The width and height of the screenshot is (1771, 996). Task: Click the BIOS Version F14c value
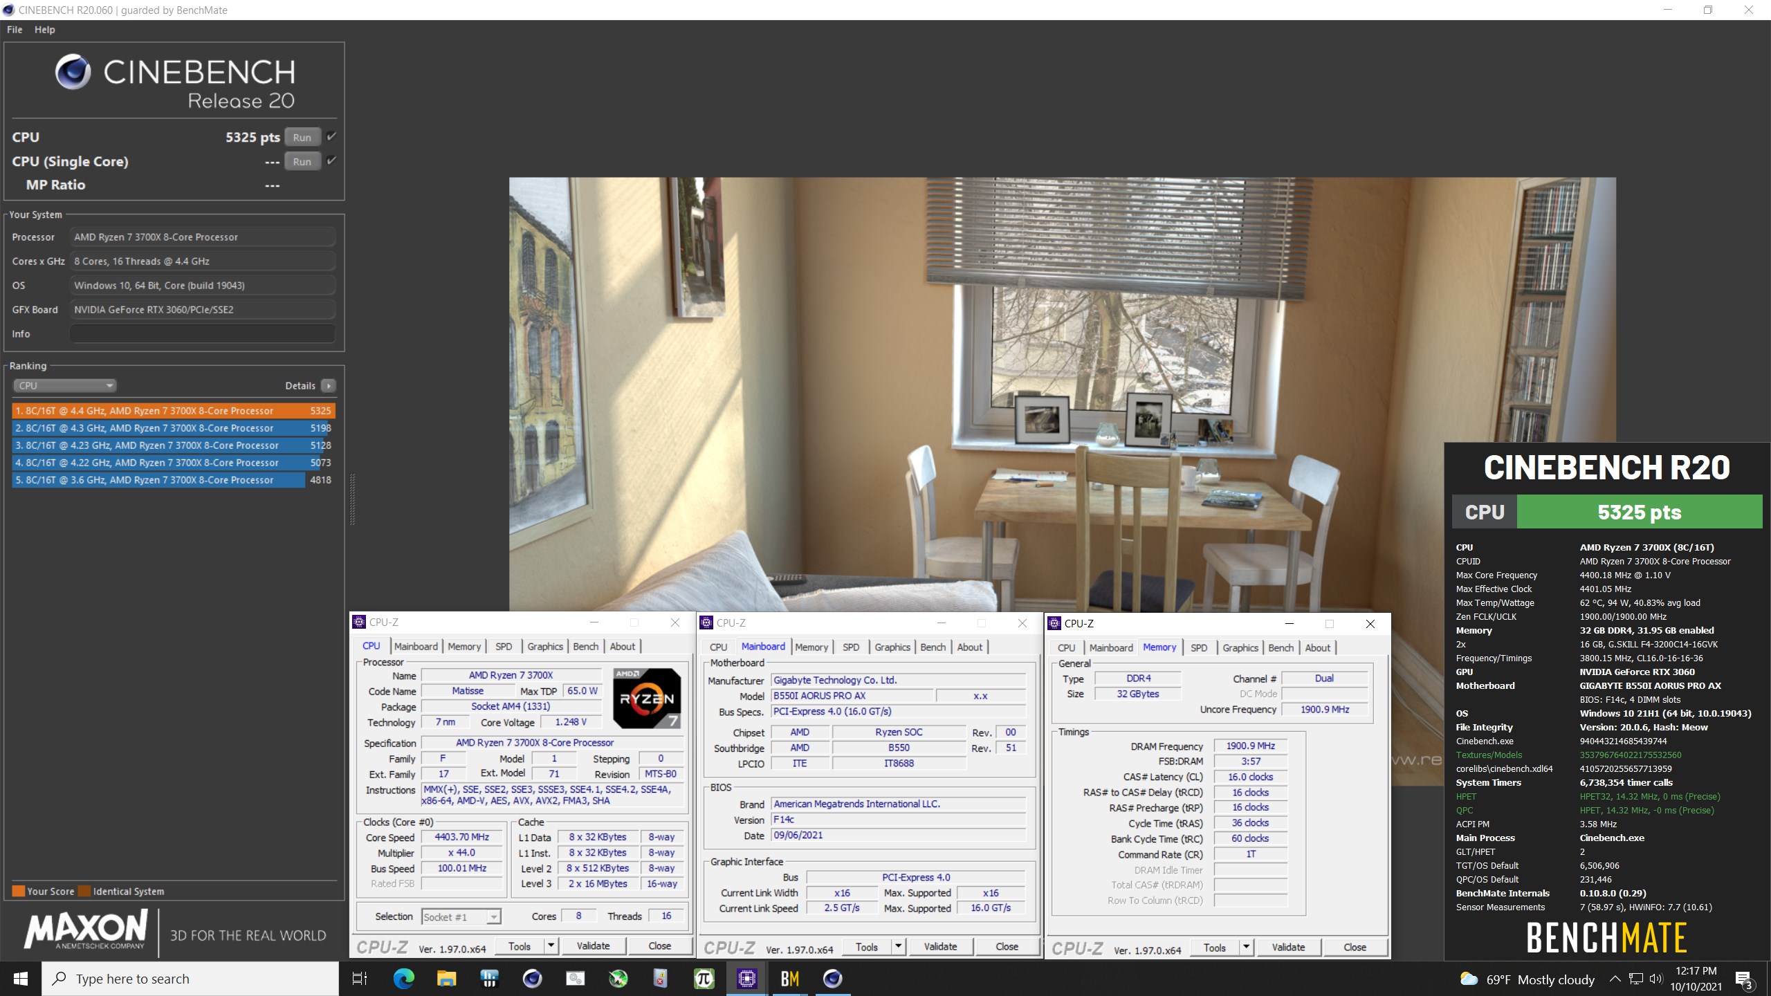click(x=897, y=819)
